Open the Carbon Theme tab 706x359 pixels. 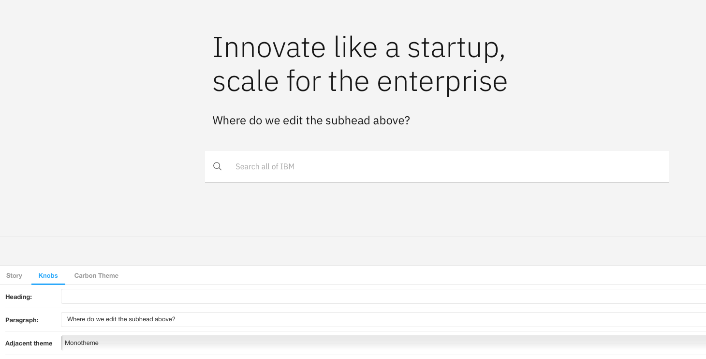[x=96, y=275]
